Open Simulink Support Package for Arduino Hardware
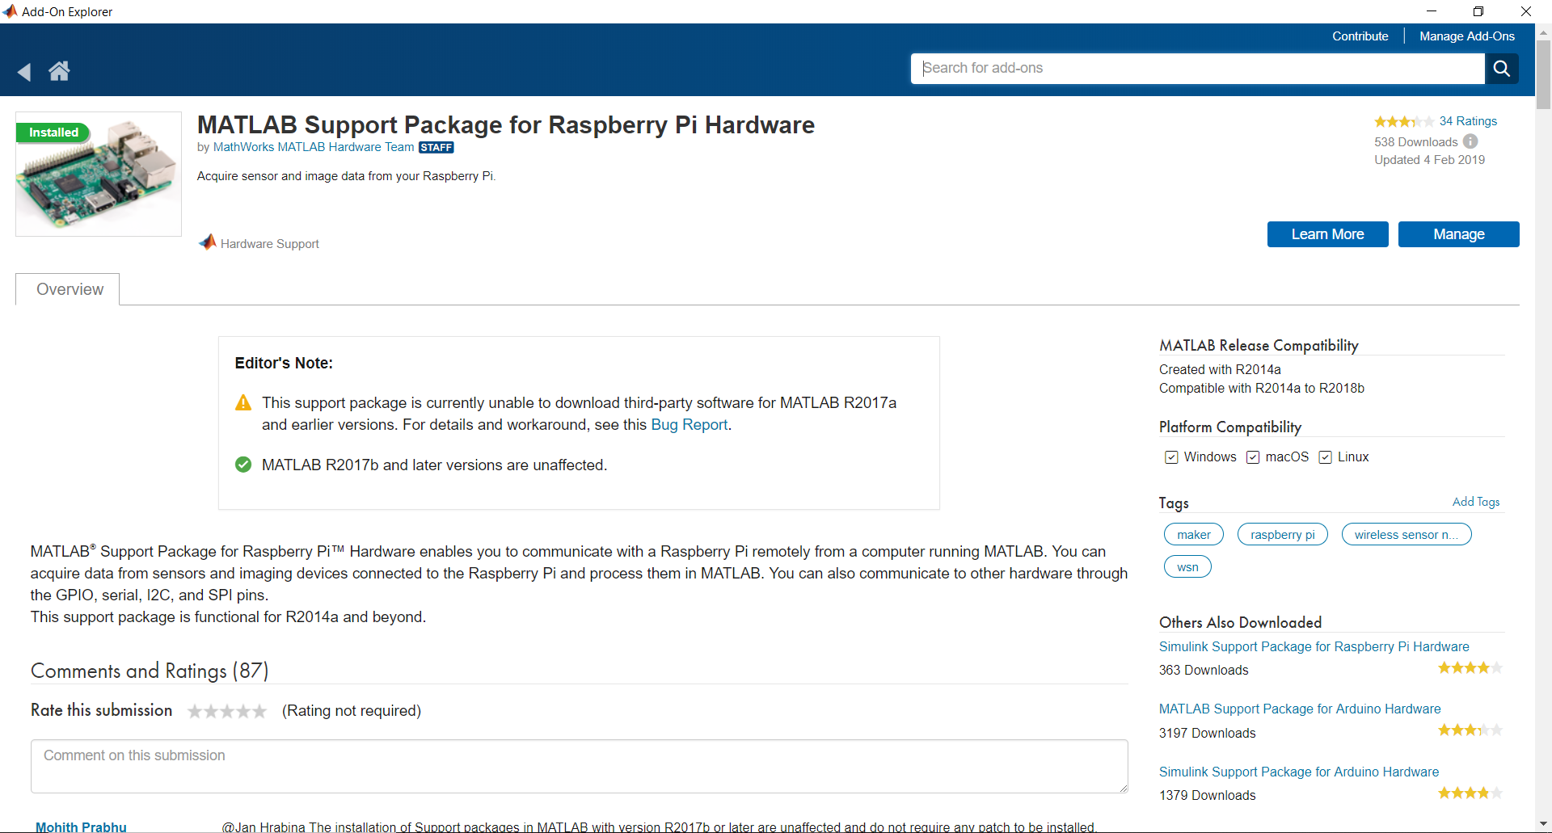 1299,772
